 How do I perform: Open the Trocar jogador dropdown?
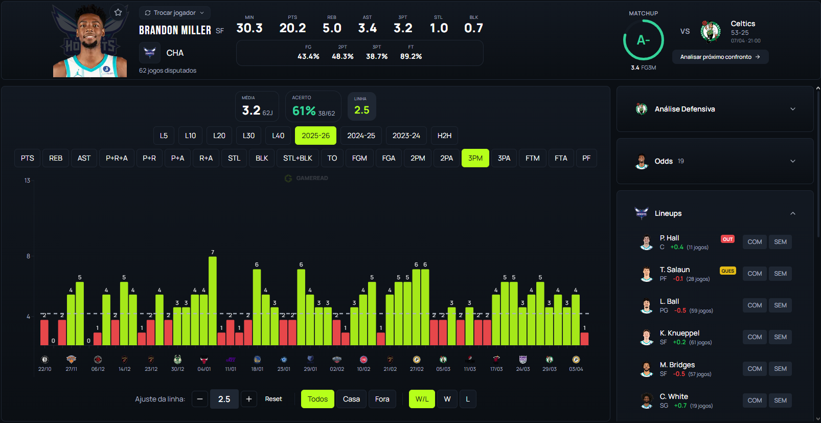tap(174, 13)
